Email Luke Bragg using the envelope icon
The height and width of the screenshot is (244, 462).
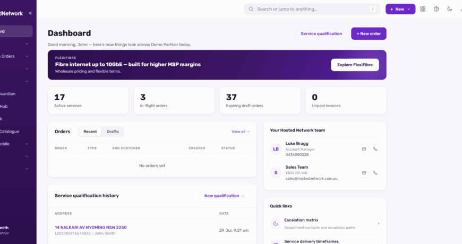click(x=364, y=149)
